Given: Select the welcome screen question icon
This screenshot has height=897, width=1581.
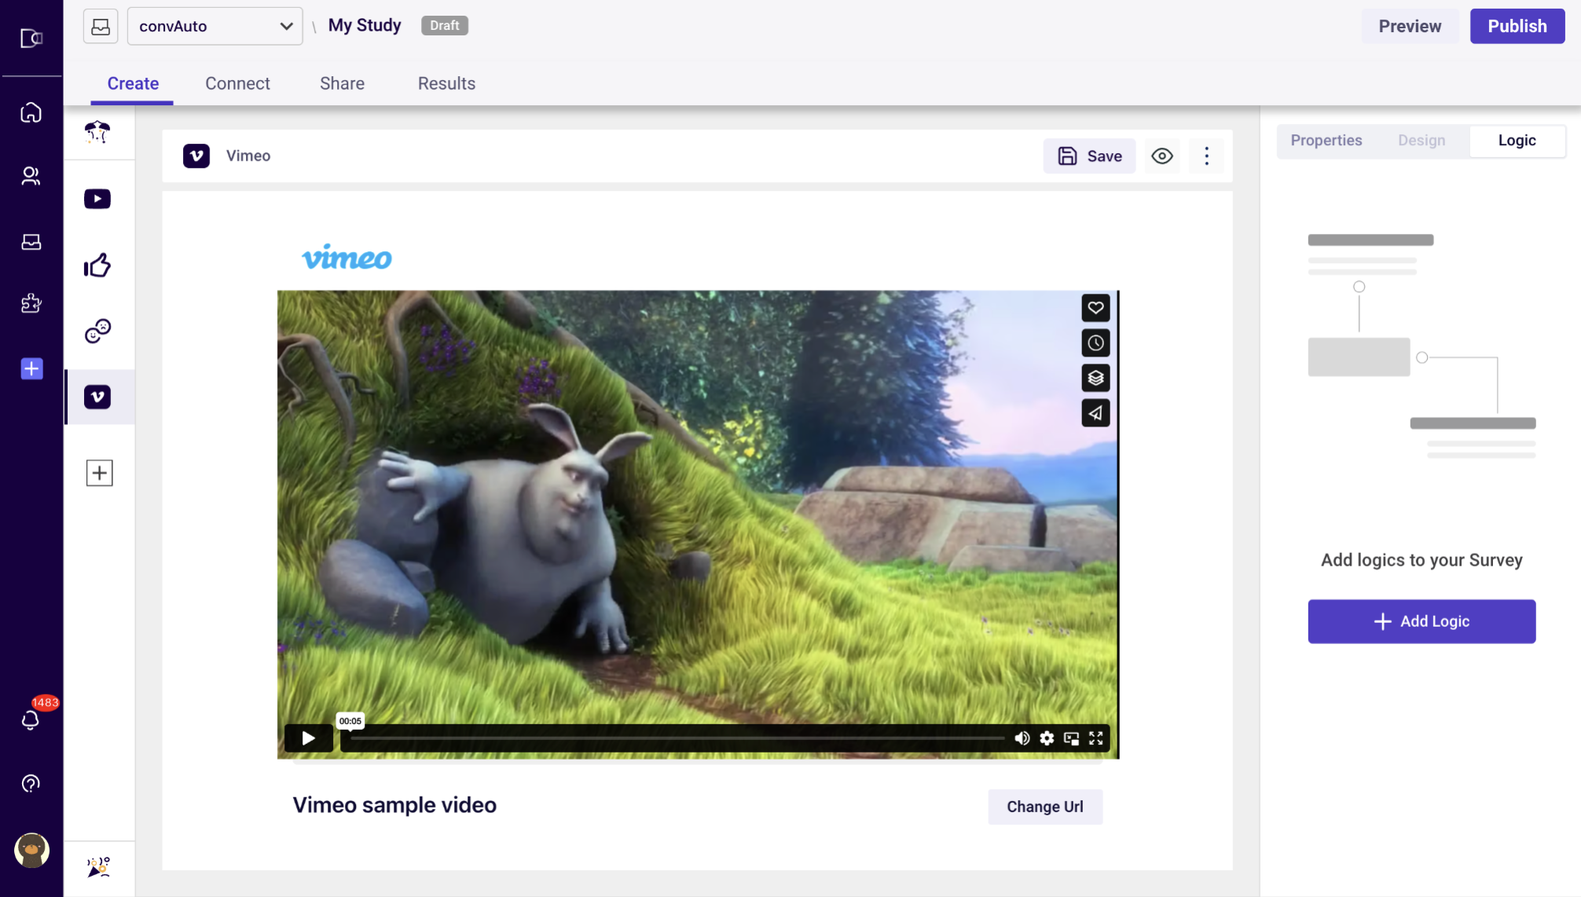Looking at the screenshot, I should (x=97, y=131).
